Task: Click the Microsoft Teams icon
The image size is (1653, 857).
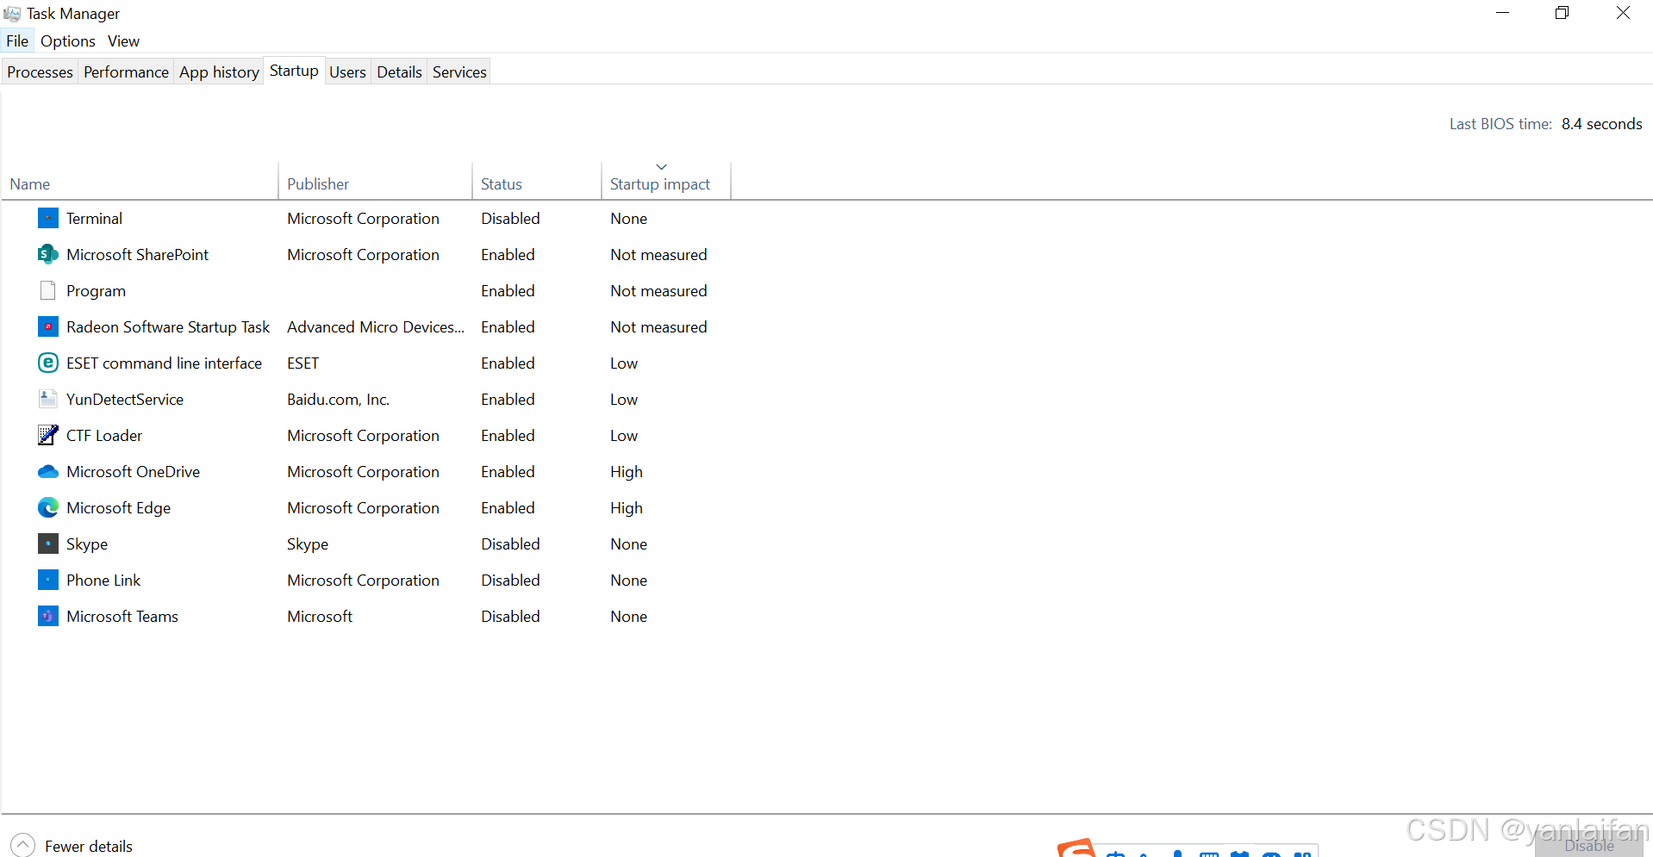Action: [48, 617]
